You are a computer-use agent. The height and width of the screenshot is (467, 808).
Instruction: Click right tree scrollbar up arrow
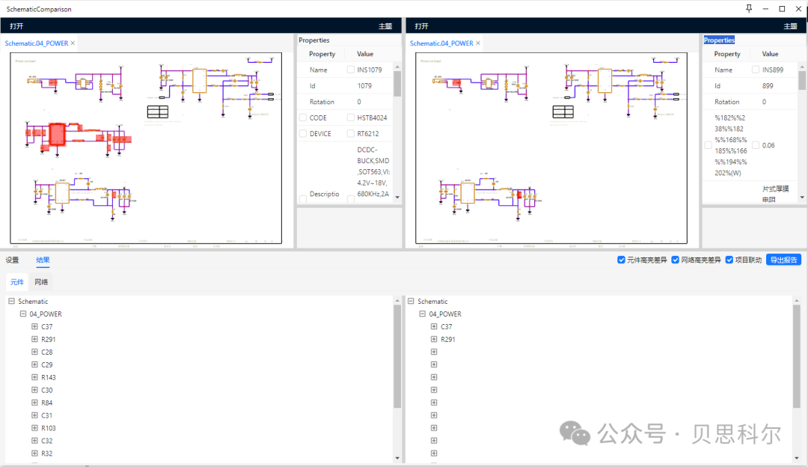point(797,300)
